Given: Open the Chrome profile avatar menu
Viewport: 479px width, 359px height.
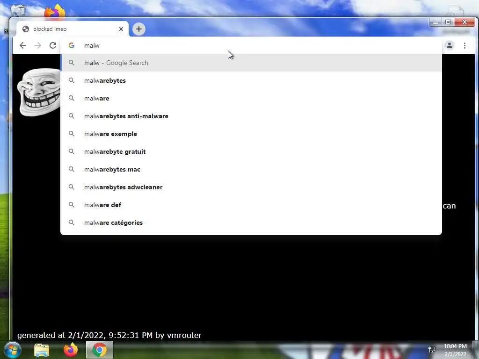Looking at the screenshot, I should pos(450,45).
